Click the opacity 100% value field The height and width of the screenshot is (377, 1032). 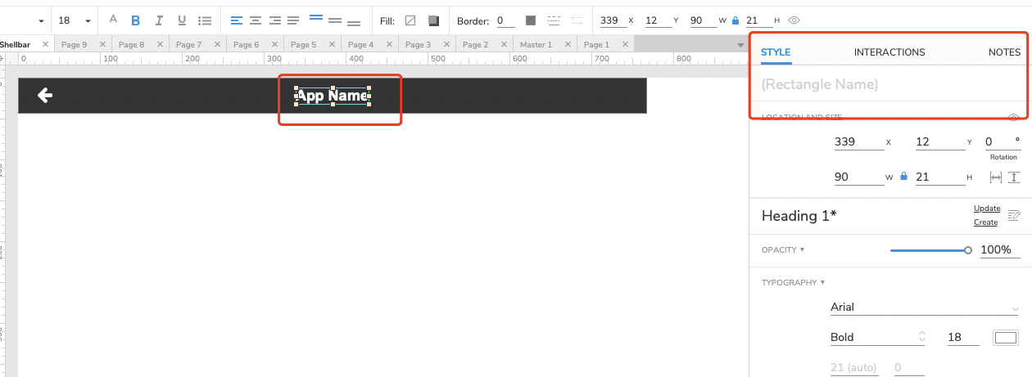point(1000,250)
